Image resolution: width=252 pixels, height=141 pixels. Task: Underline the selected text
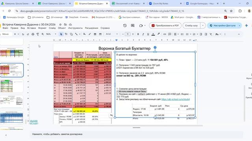click(x=148, y=34)
